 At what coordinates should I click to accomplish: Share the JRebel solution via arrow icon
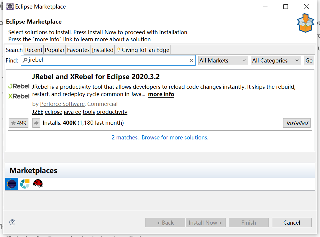[36, 123]
